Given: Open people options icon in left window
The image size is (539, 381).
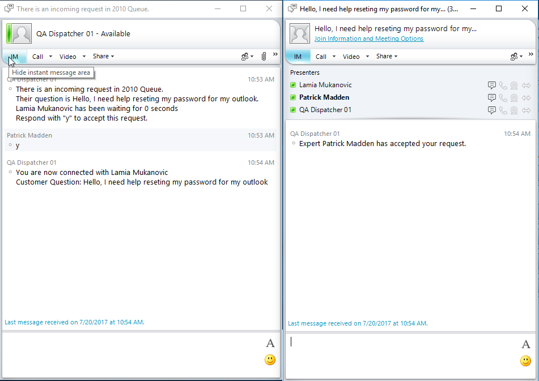Looking at the screenshot, I should [x=247, y=57].
